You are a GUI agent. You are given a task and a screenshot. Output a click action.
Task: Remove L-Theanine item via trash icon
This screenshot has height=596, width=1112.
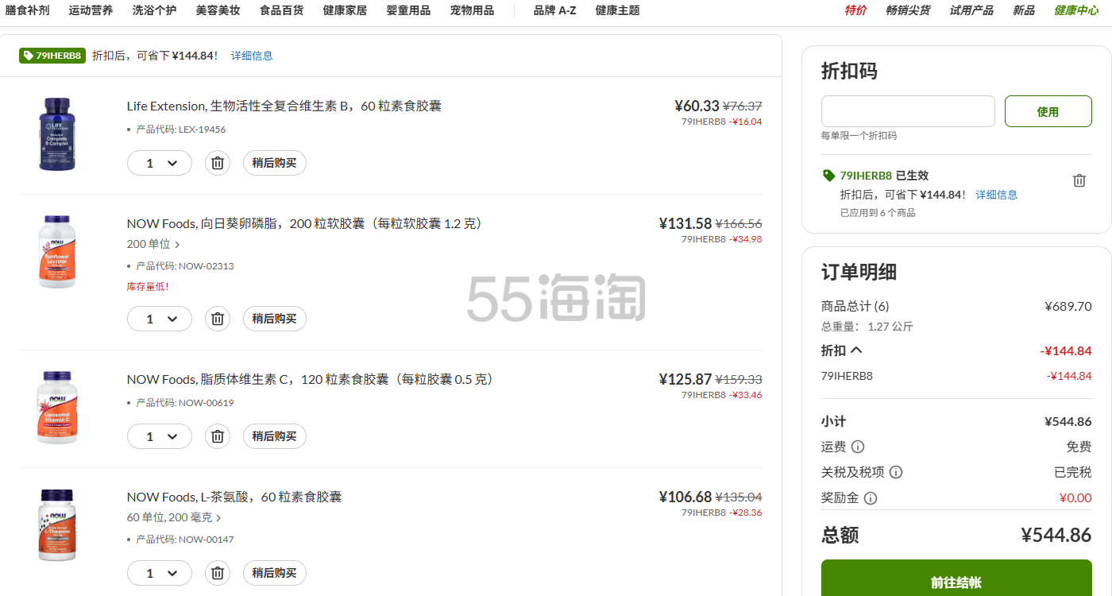tap(218, 573)
